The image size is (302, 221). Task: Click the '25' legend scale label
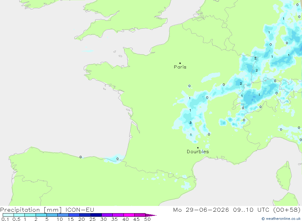[93, 219]
